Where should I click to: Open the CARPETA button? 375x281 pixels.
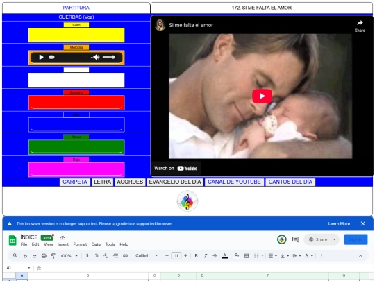point(75,182)
